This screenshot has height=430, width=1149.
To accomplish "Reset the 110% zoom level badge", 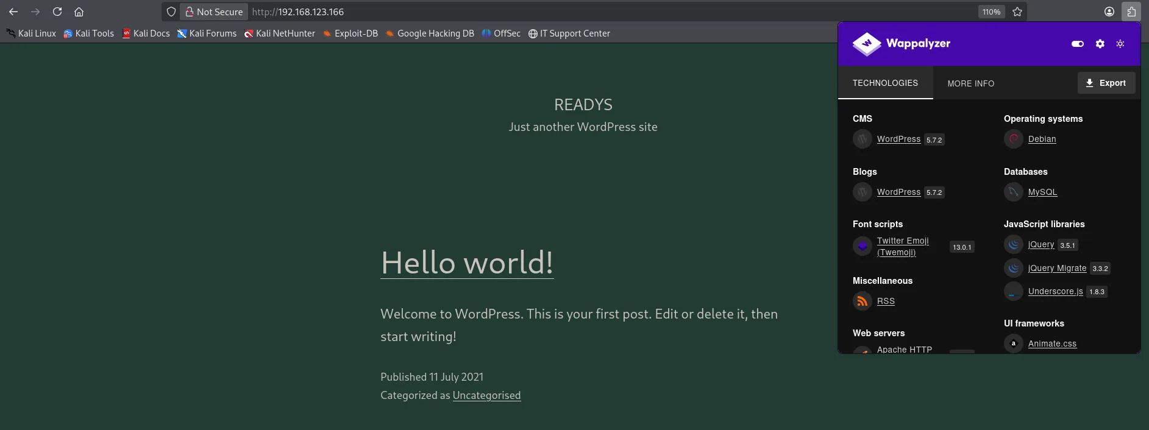I will [991, 12].
